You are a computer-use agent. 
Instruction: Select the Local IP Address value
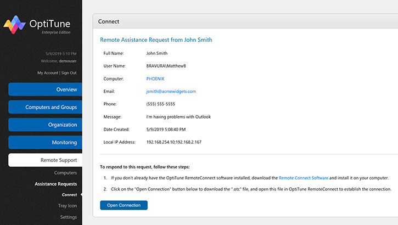click(174, 142)
